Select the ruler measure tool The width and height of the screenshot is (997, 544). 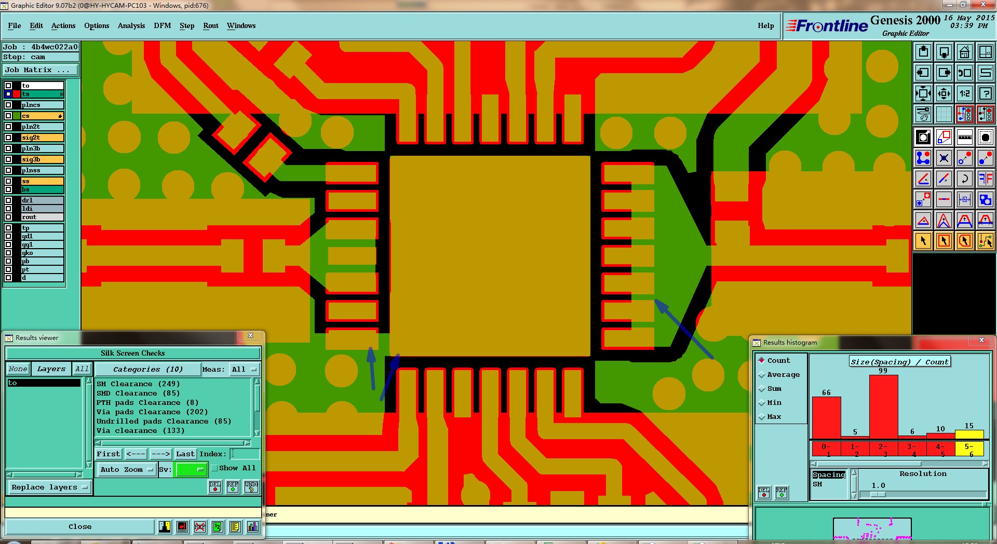point(964,137)
